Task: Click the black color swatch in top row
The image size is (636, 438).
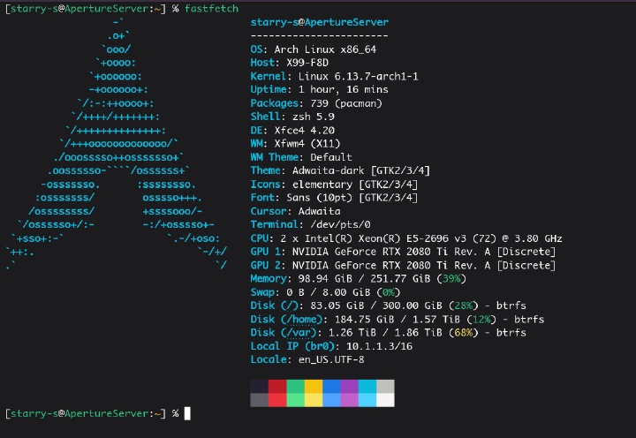Action: [x=259, y=387]
